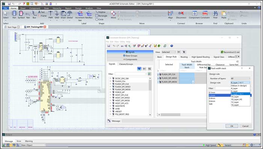Image resolution: width=263 pixels, height=149 pixels.
Task: Switch to the Skew Groups option
Action: point(130,56)
